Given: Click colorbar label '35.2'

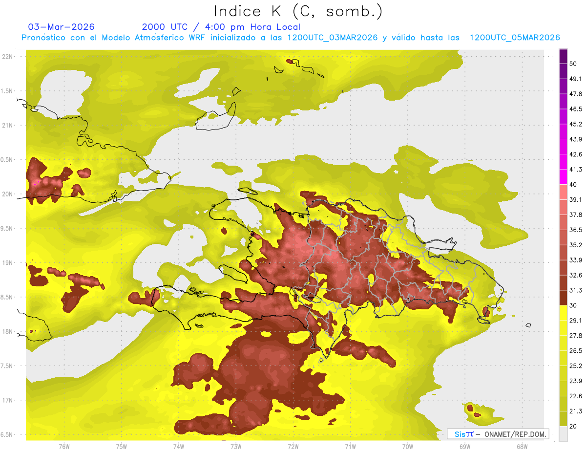Looking at the screenshot, I should (576, 245).
